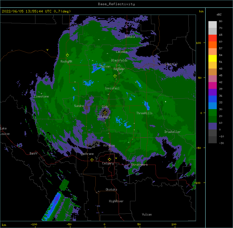Image resolution: width=233 pixels, height=228 pixels.
Task: Click the 100 tick on the right axis
Action: click(198, 43)
